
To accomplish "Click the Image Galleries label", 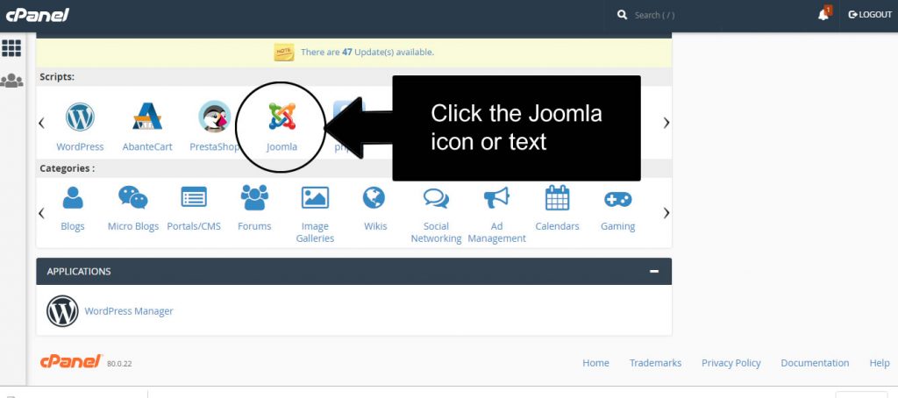I will [x=315, y=232].
